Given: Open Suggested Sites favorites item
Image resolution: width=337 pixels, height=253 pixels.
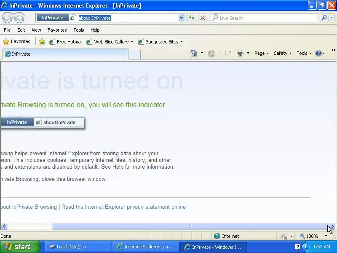Looking at the screenshot, I should pyautogui.click(x=159, y=42).
